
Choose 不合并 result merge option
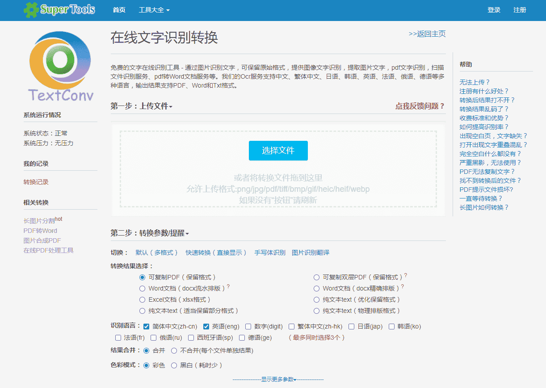[174, 351]
